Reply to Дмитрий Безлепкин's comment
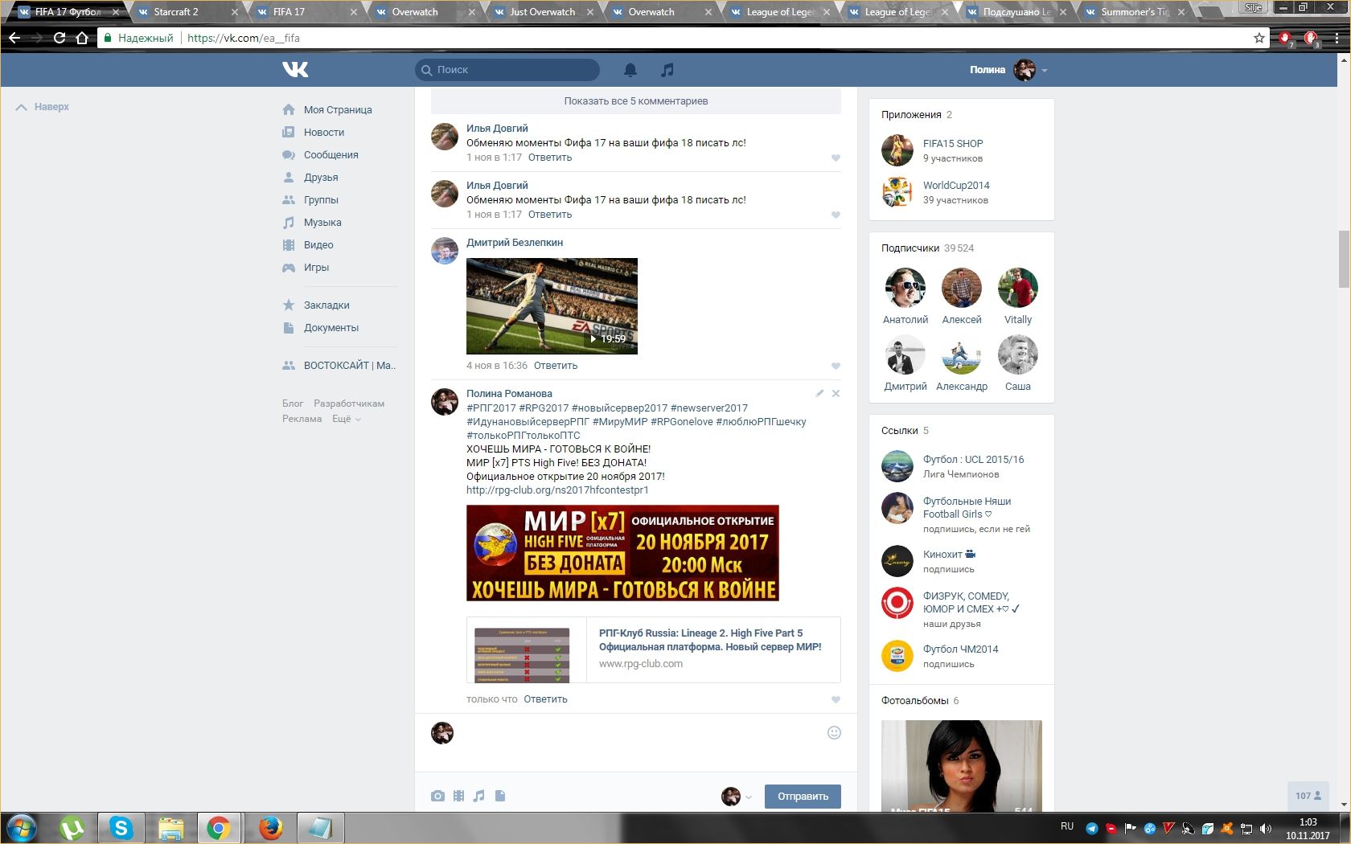Viewport: 1351px width, 844px height. click(x=556, y=366)
